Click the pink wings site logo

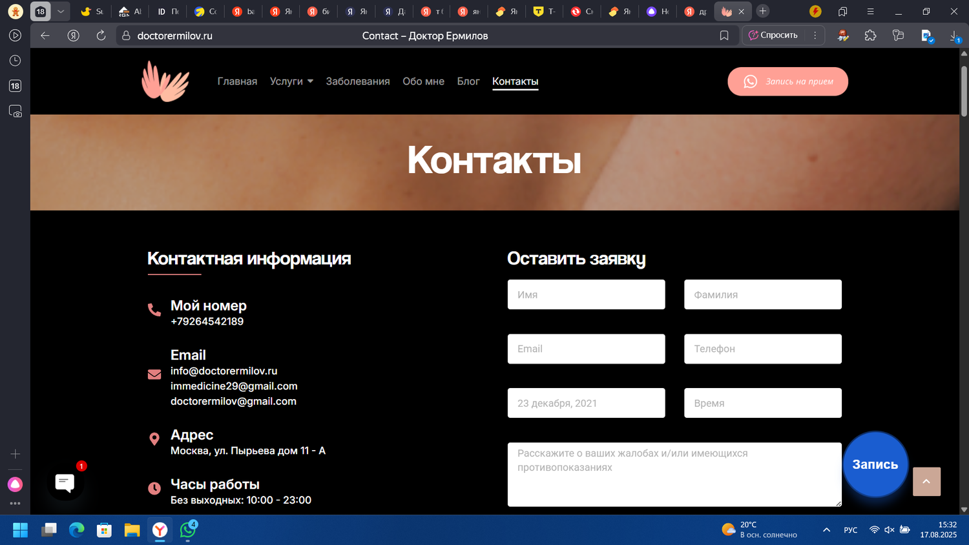pos(165,81)
